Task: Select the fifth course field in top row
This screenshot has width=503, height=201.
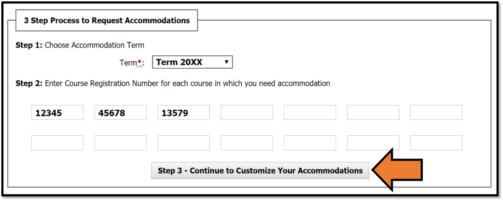Action: 310,113
